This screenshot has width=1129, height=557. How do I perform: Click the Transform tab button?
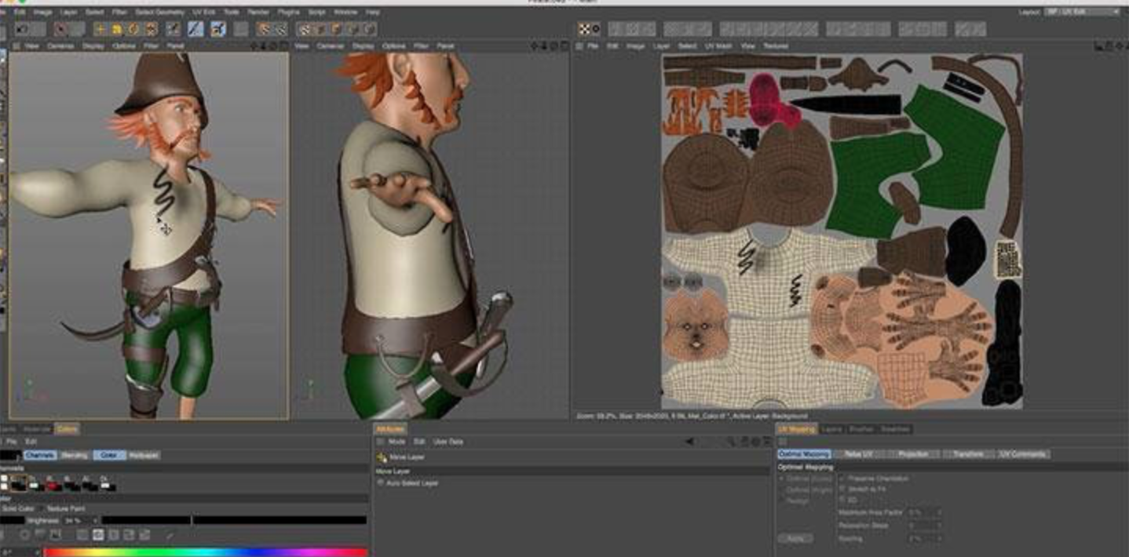(x=968, y=454)
